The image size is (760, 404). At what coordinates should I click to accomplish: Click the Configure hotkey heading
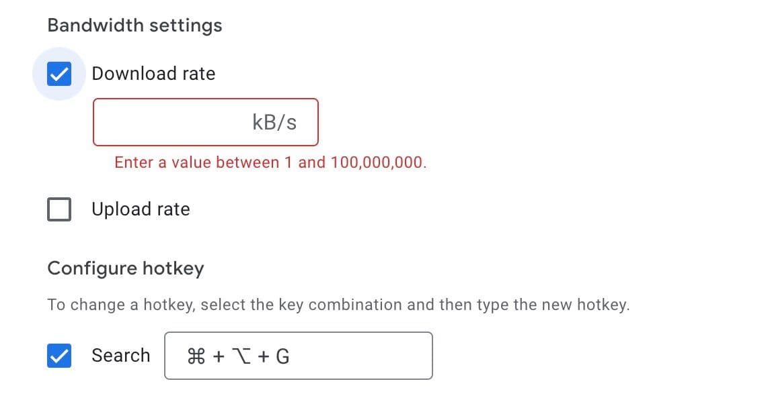click(126, 269)
